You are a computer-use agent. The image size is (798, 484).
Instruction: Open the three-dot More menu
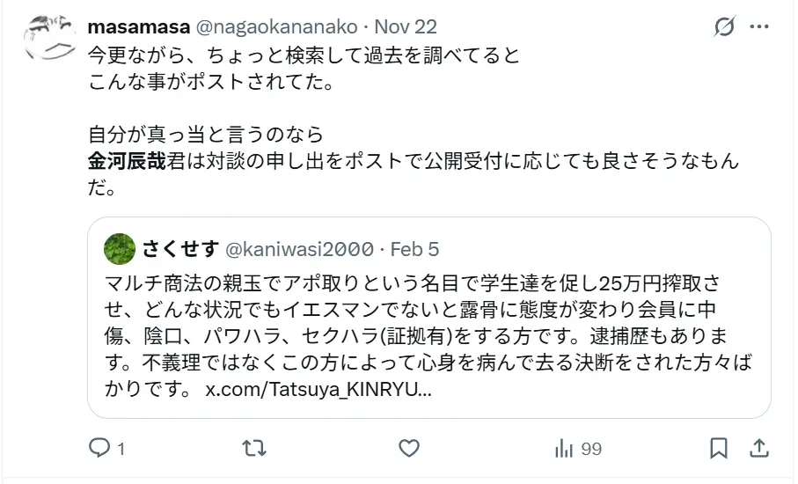(x=759, y=27)
